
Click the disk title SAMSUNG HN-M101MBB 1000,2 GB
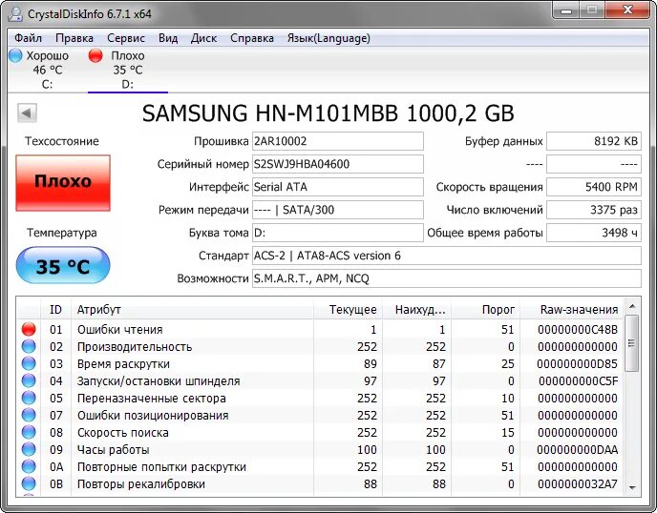pyautogui.click(x=328, y=113)
